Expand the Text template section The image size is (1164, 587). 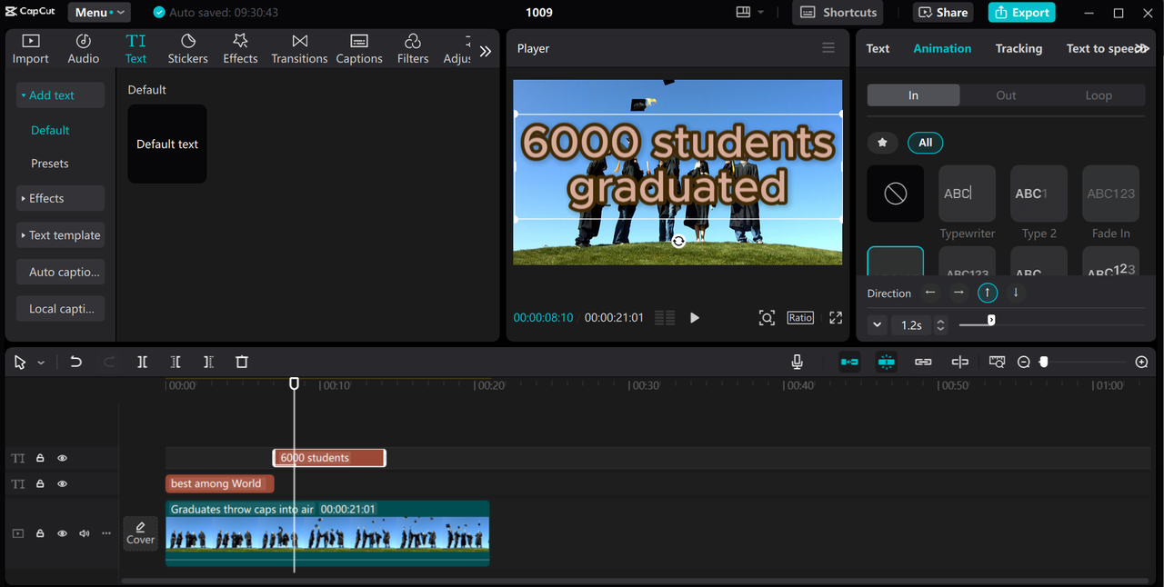click(x=60, y=235)
